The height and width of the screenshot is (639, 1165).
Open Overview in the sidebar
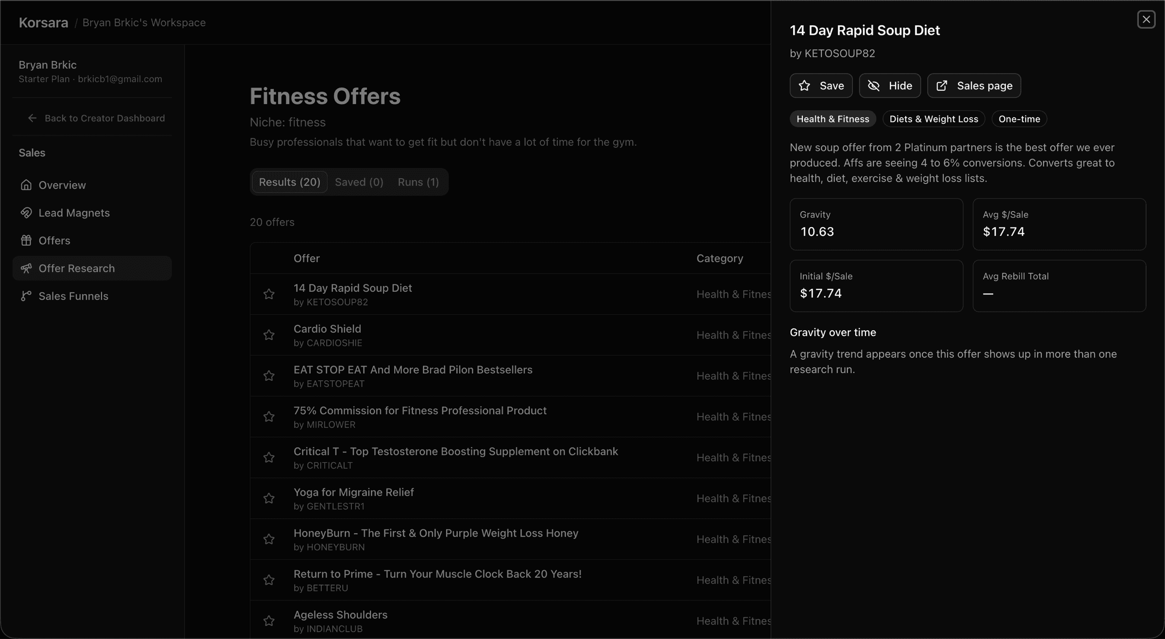tap(92, 185)
